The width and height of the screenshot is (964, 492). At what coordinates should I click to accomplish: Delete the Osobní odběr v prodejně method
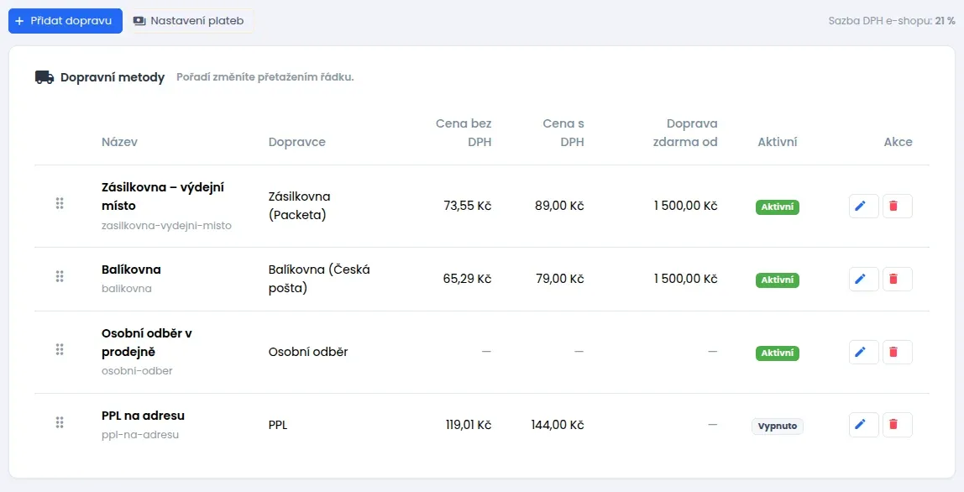[x=897, y=353]
